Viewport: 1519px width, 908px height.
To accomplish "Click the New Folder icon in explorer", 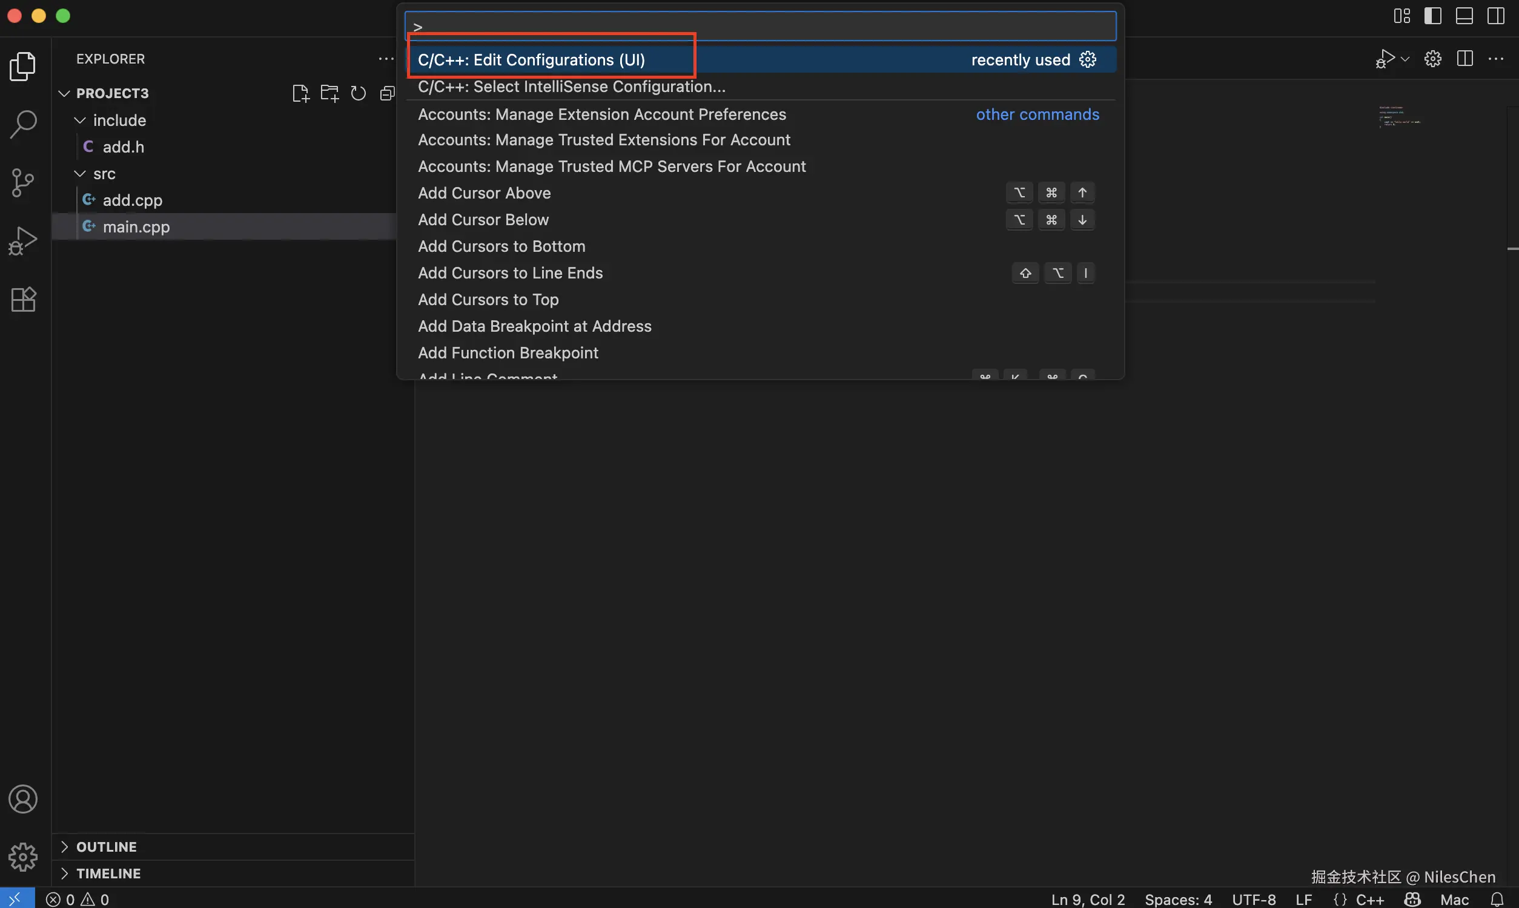I will point(329,93).
